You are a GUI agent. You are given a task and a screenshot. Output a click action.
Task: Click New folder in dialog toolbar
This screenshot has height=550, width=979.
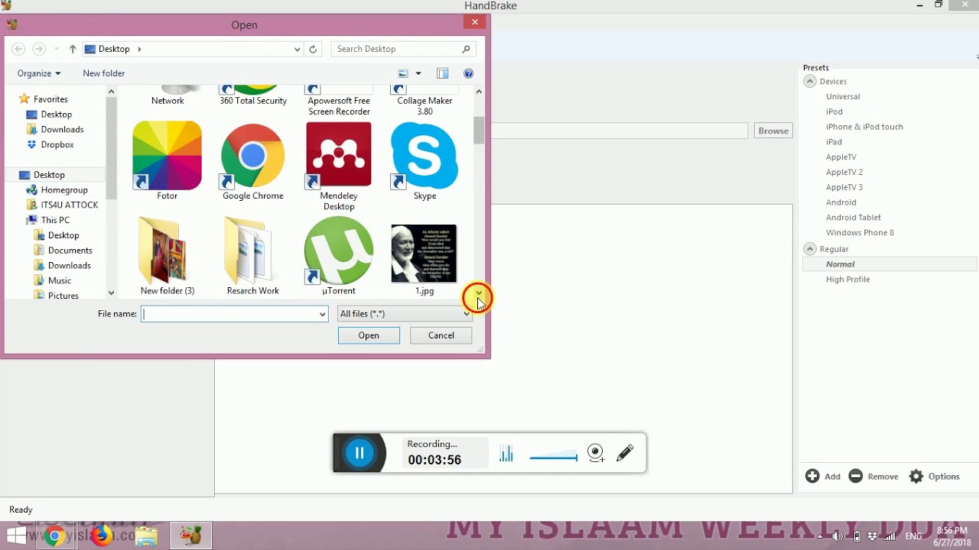coord(104,73)
